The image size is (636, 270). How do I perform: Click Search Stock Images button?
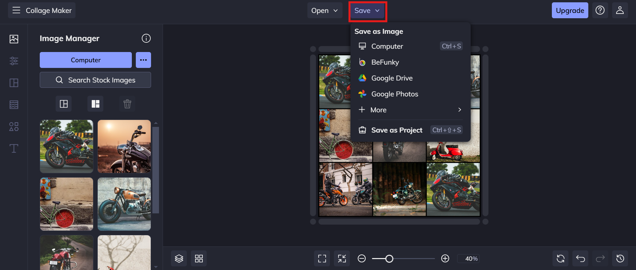tap(95, 80)
